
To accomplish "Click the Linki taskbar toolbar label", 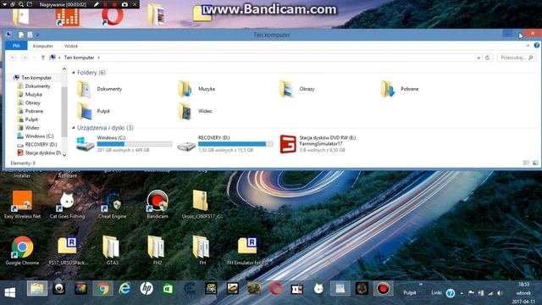I will [x=436, y=293].
